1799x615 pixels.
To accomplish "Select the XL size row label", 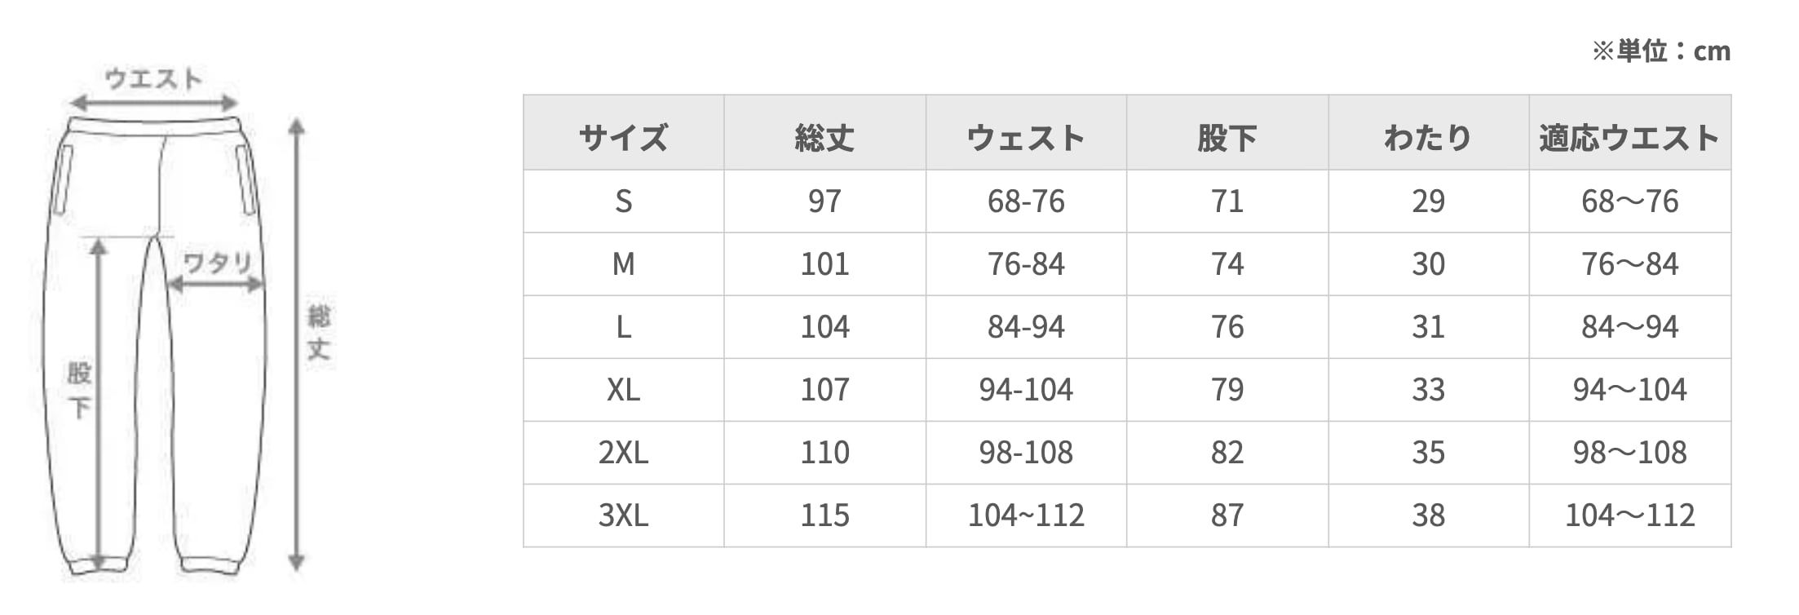I will (623, 390).
